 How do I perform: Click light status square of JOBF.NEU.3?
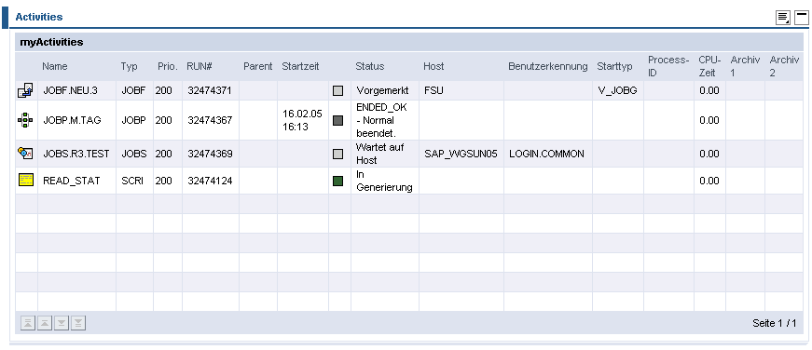tap(337, 91)
